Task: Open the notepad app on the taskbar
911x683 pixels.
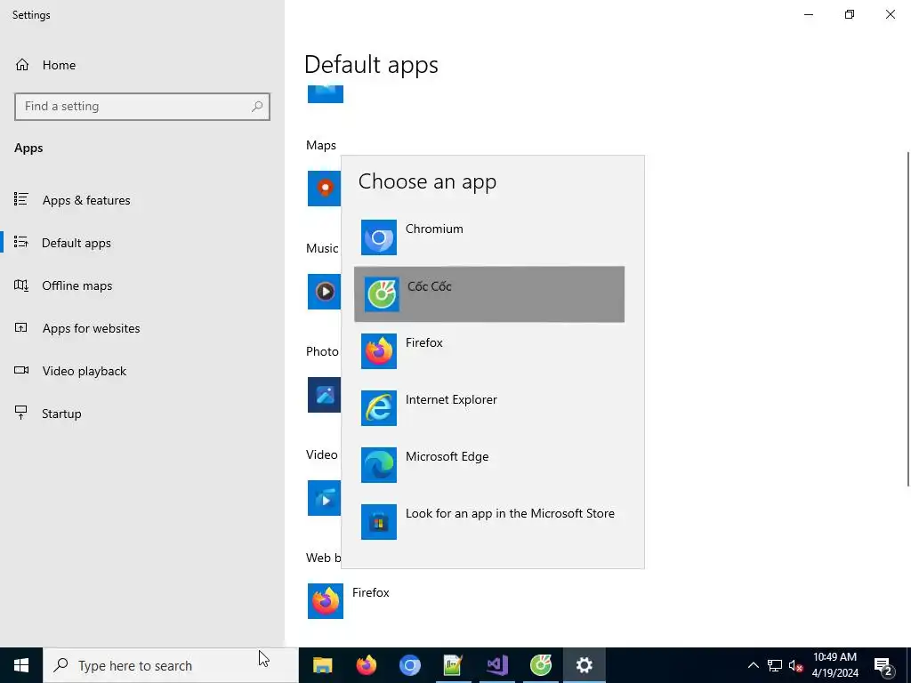Action: point(453,665)
